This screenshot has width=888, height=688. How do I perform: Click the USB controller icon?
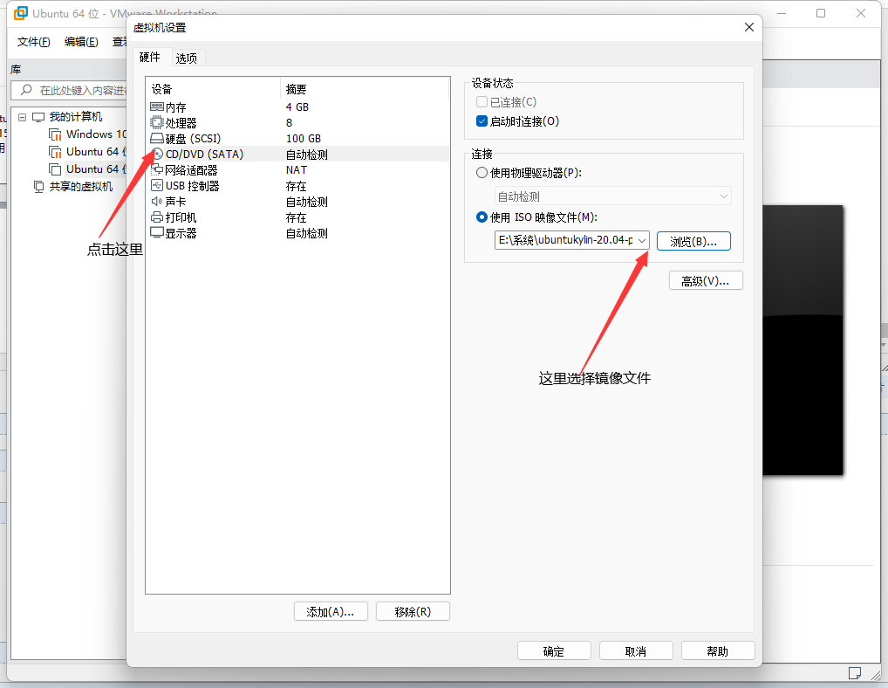[157, 185]
